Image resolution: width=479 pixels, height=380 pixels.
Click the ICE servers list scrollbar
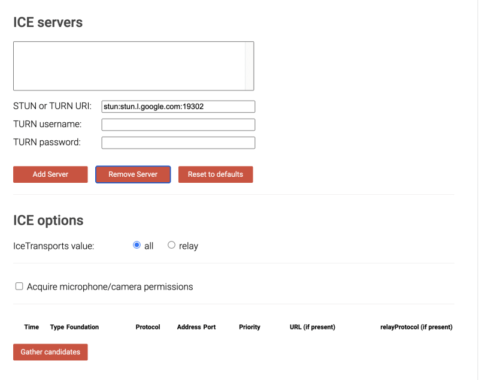(249, 66)
